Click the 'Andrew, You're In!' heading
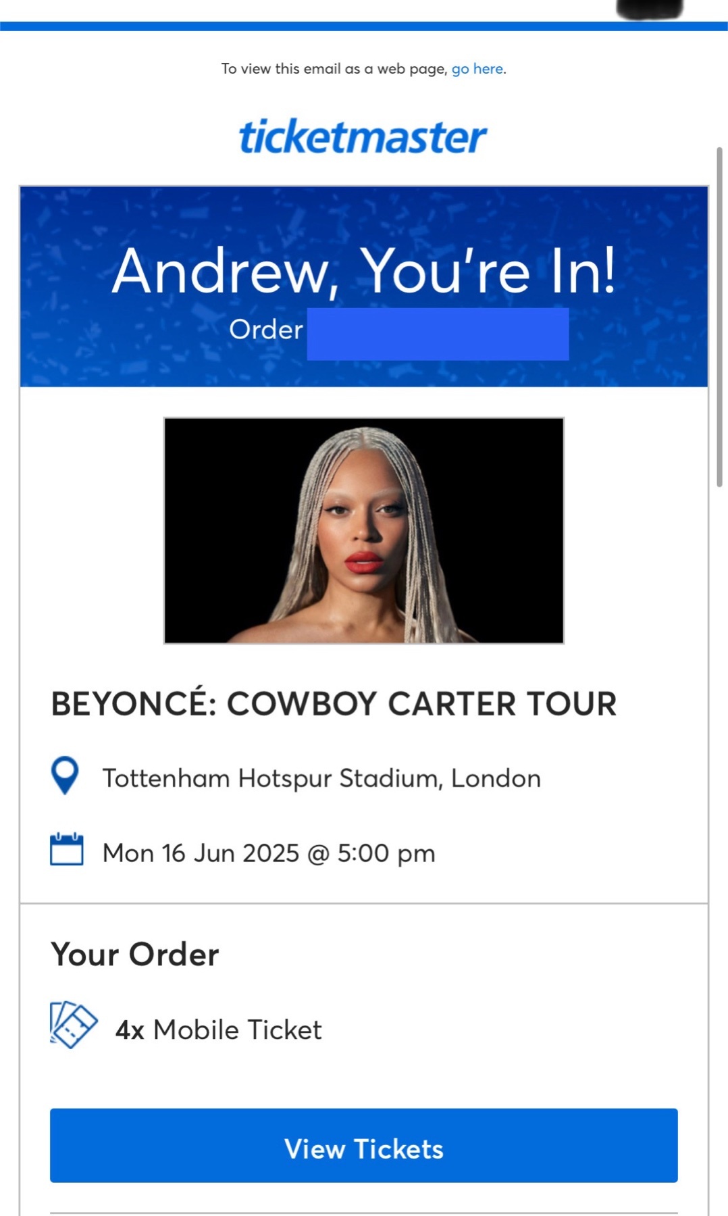 [364, 270]
